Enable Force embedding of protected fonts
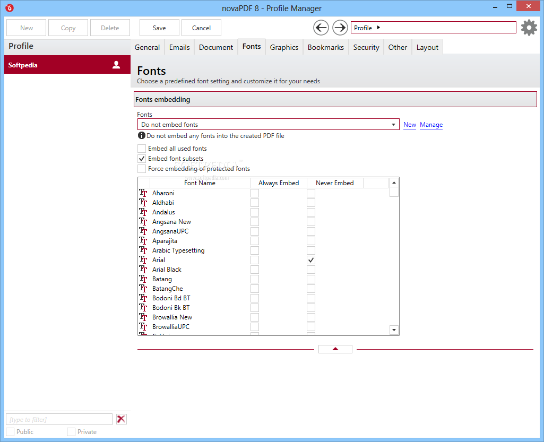 pos(142,169)
